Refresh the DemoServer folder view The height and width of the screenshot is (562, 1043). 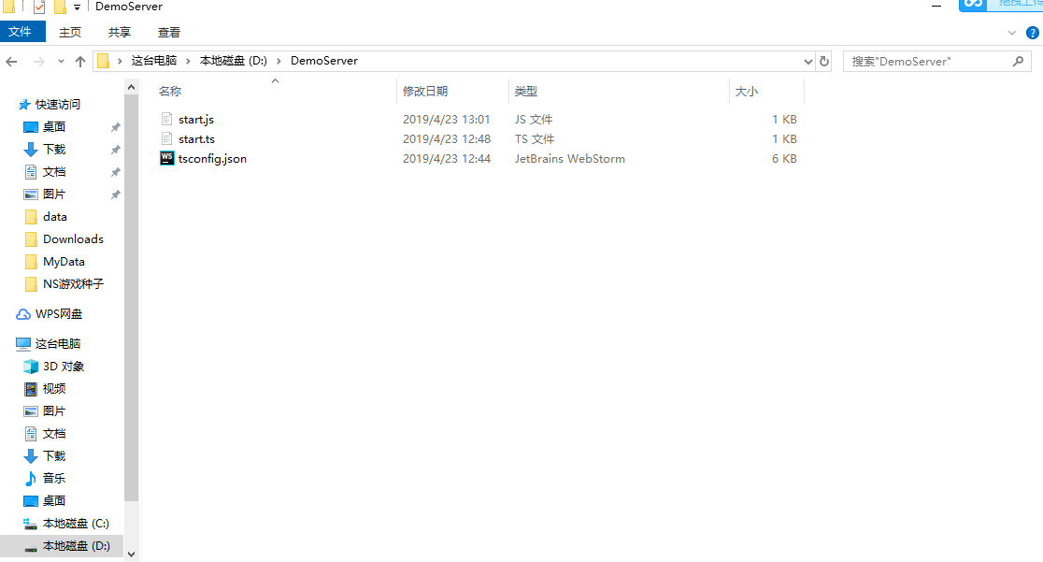(x=824, y=62)
